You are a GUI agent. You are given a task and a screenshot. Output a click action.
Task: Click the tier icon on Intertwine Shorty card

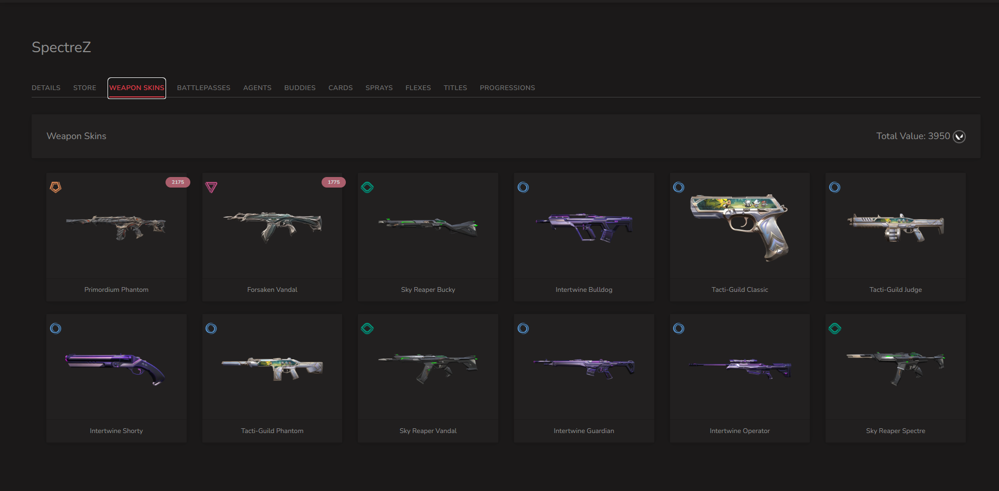click(x=56, y=329)
